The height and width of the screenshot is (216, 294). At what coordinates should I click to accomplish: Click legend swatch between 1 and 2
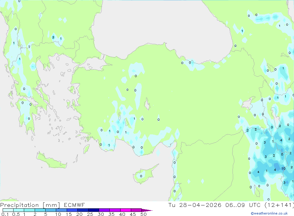[x=29, y=210]
